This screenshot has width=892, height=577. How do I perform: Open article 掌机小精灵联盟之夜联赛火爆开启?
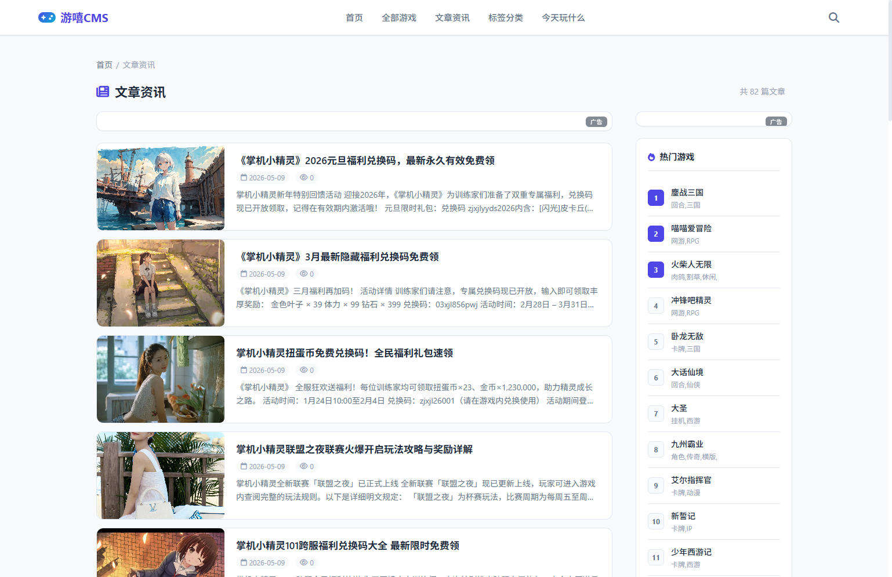click(354, 449)
